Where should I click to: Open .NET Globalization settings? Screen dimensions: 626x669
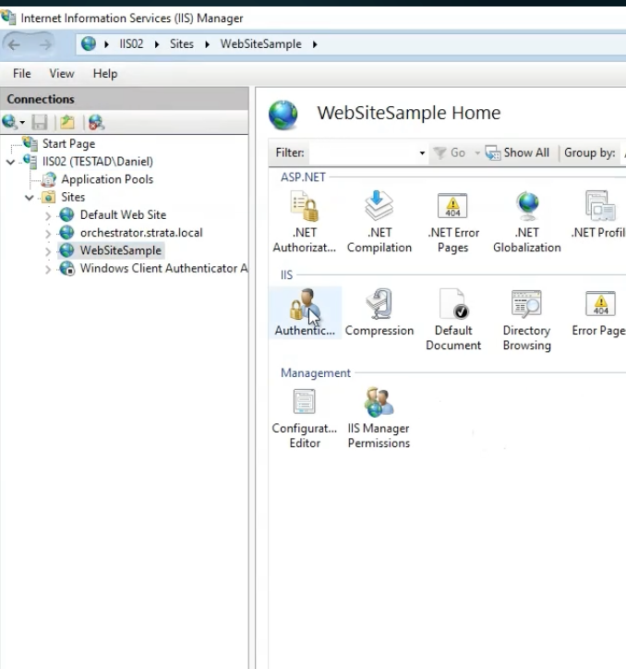527,222
